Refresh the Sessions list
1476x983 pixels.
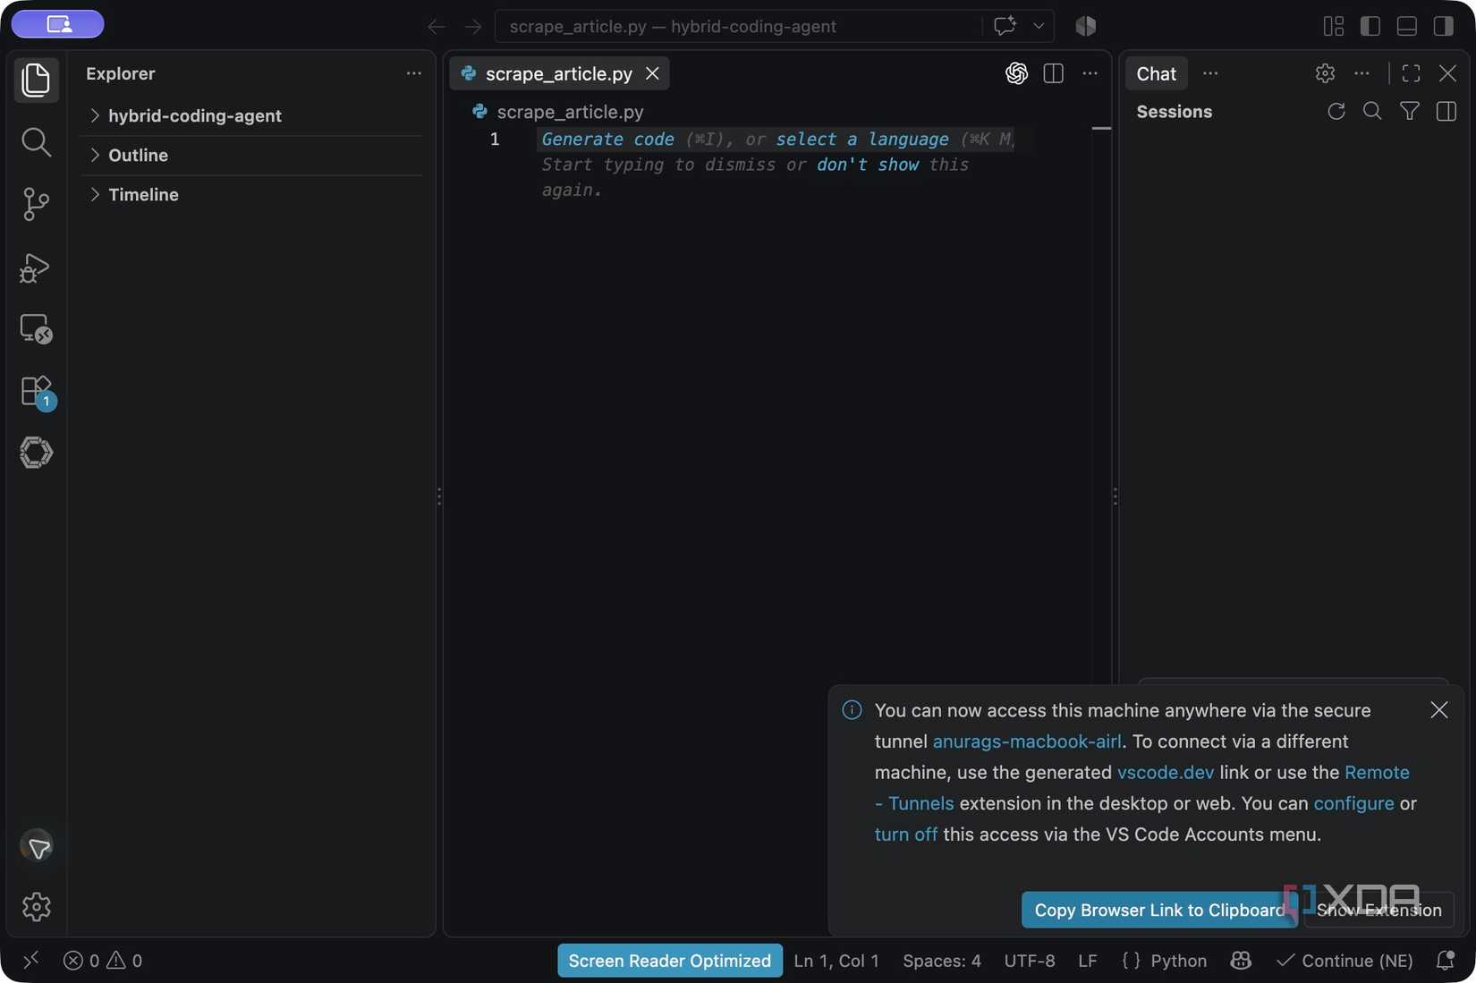coord(1336,111)
